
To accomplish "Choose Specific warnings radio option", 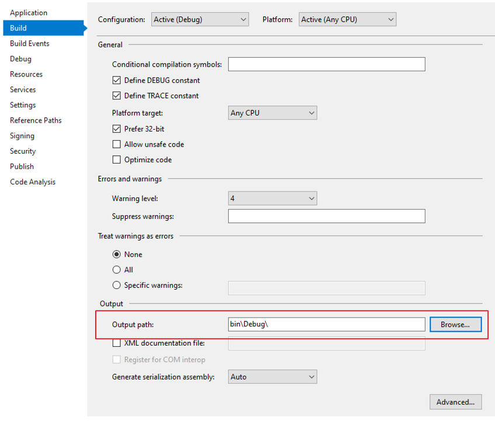I will coord(117,285).
